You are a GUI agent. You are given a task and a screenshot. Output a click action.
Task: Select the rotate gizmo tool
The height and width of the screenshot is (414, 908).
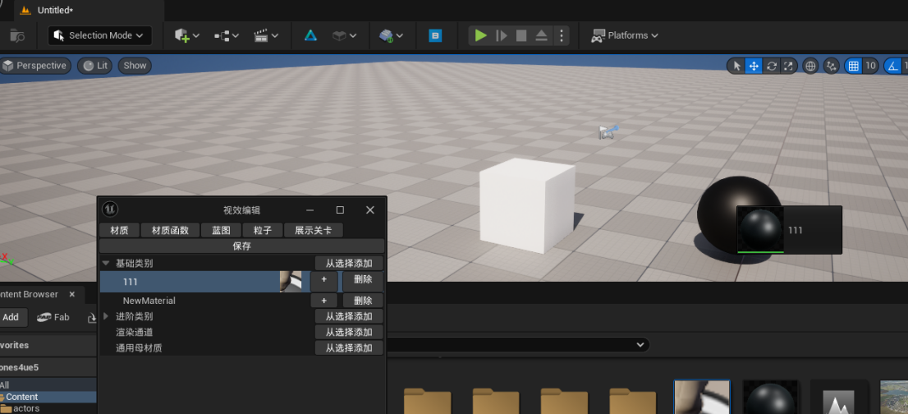pos(771,66)
